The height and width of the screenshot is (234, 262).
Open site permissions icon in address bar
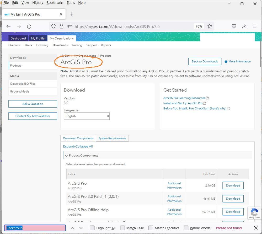tap(69, 26)
